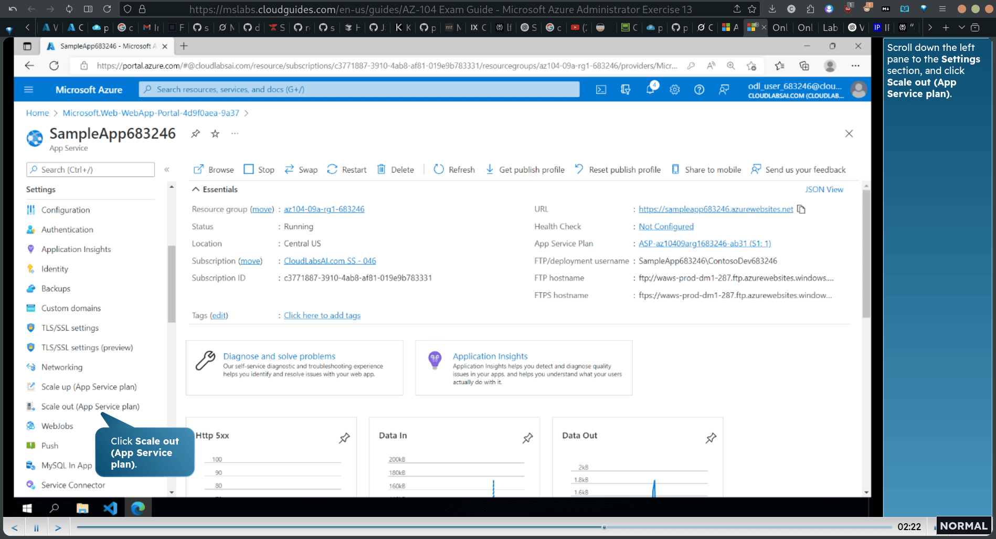Click Not Configured health check link
This screenshot has height=539, width=996.
click(x=666, y=226)
